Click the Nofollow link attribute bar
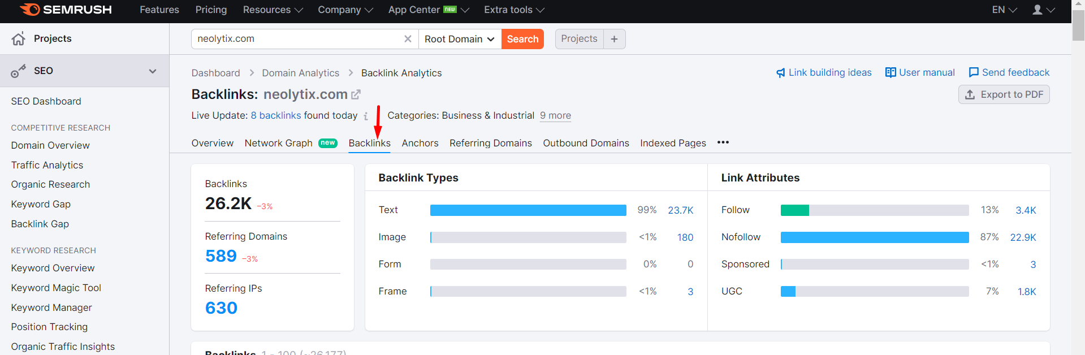The image size is (1085, 355). pos(875,237)
